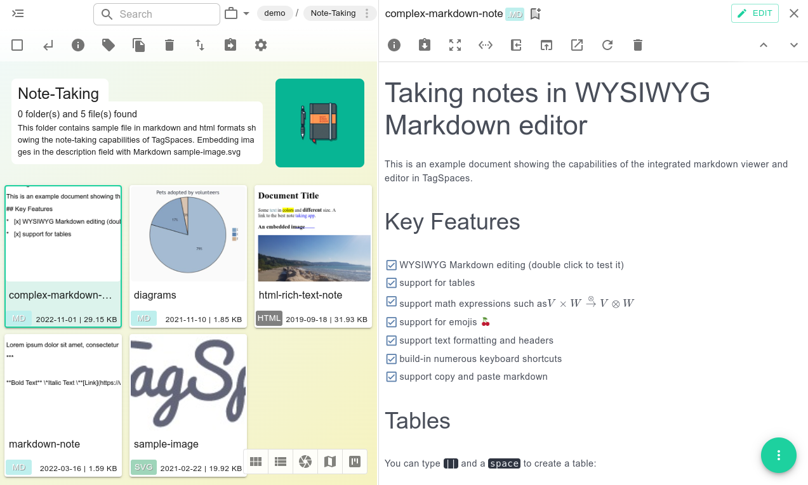Image resolution: width=808 pixels, height=485 pixels.
Task: Open the perspective settings gear icon
Action: coord(261,45)
